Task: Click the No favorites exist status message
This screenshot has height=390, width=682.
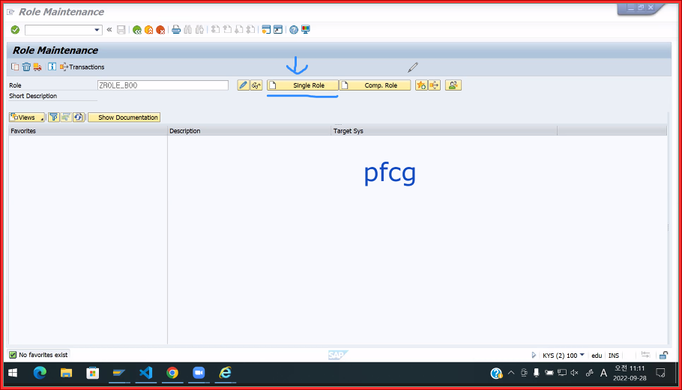Action: [43, 355]
